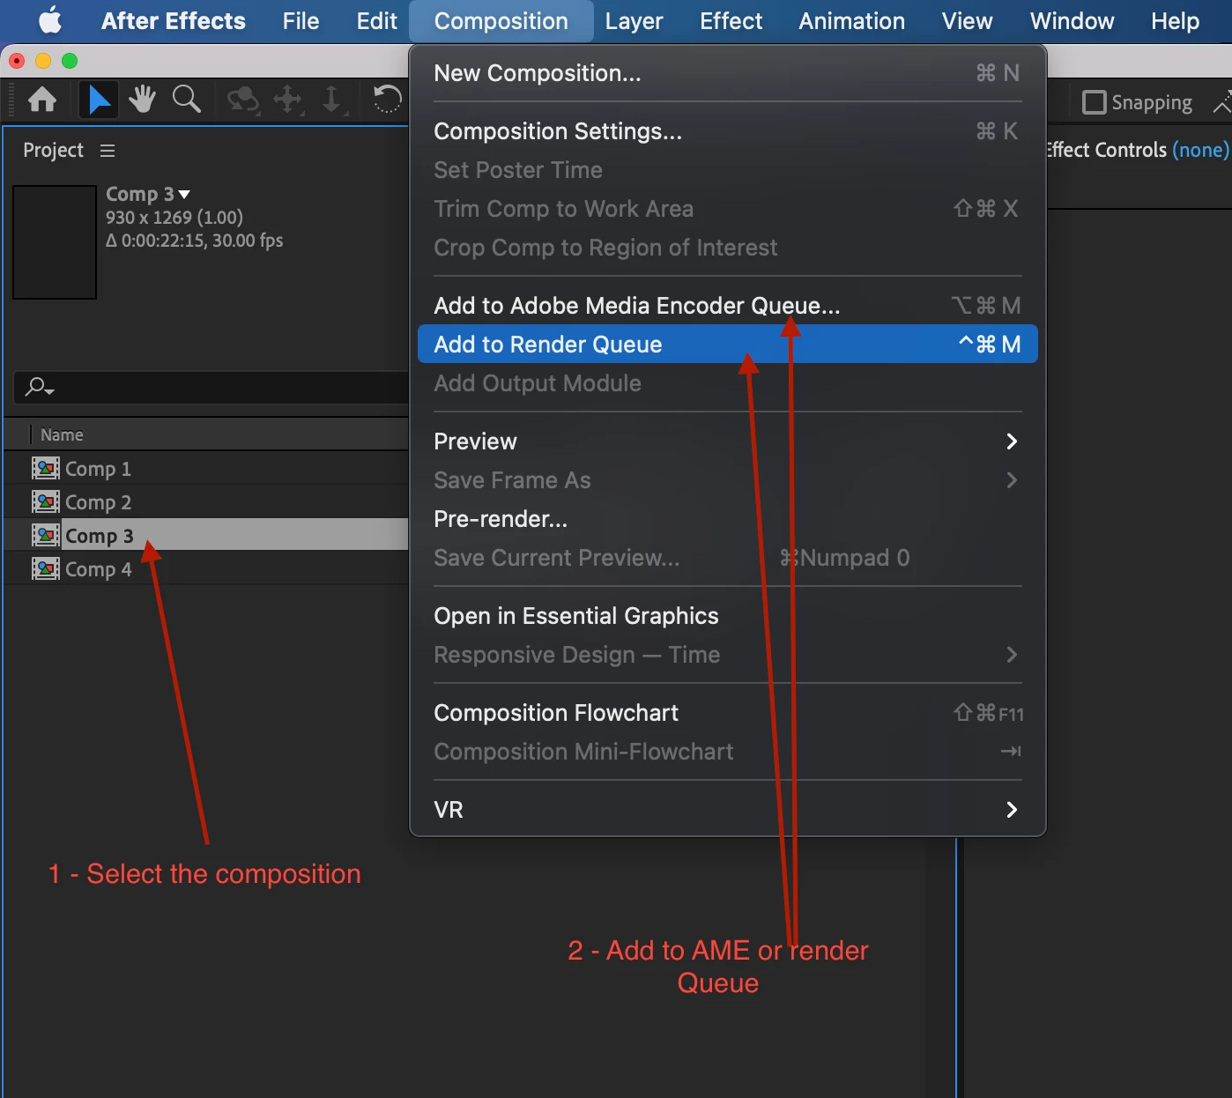Open the Effect menu
The image size is (1232, 1098).
tap(731, 21)
